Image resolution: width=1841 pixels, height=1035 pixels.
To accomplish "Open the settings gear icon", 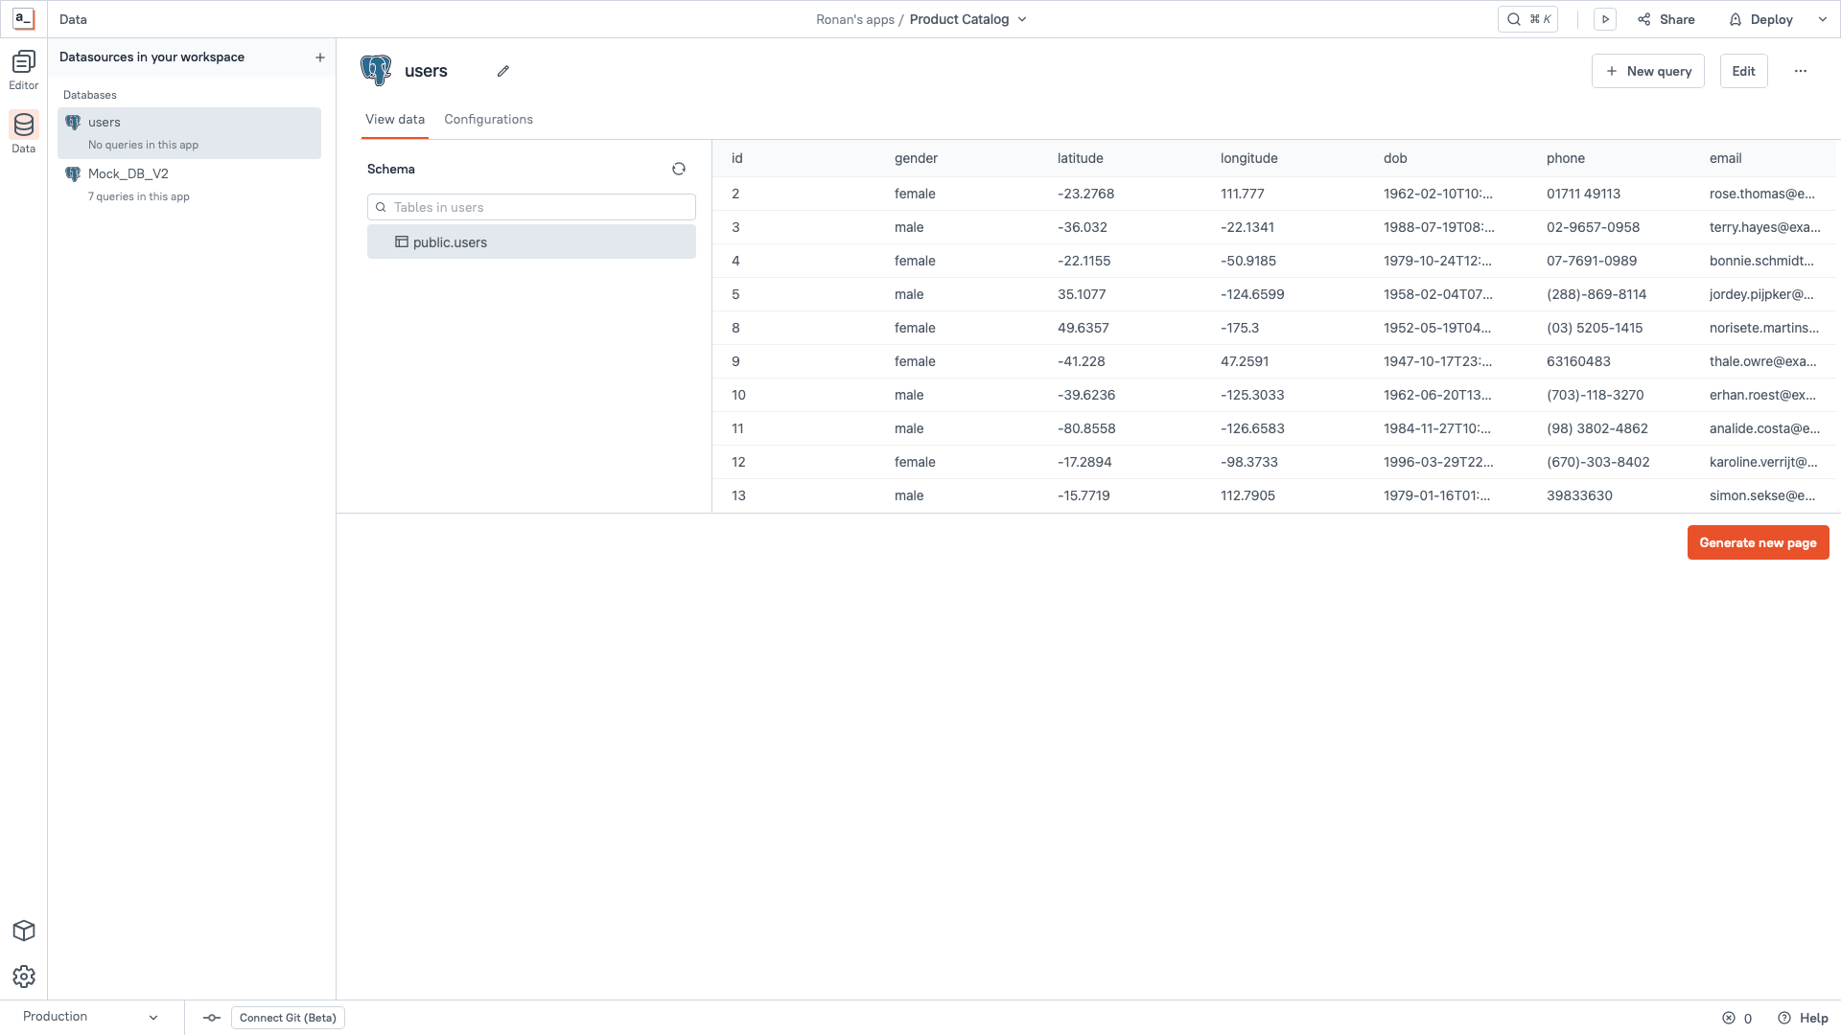I will pos(24,976).
